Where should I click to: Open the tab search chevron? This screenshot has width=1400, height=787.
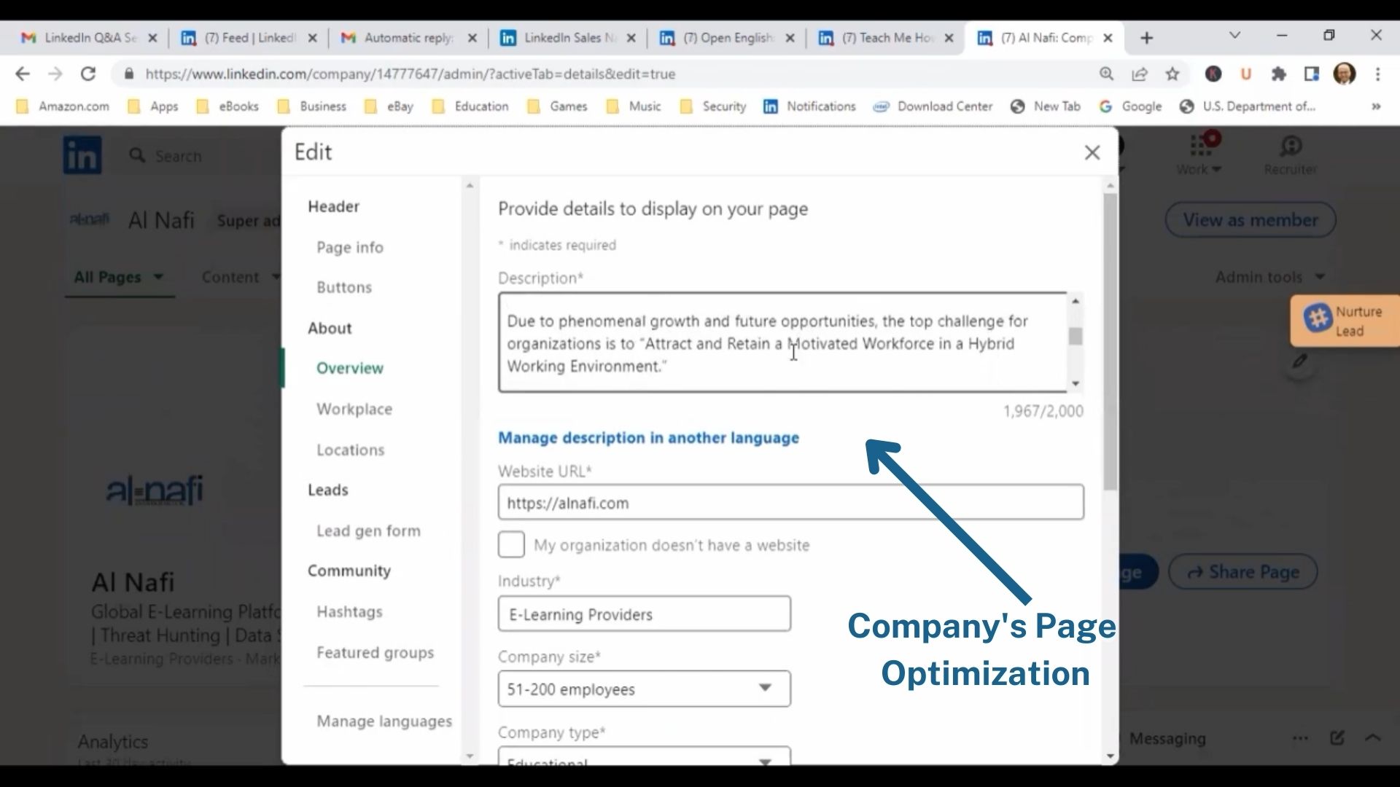1234,35
